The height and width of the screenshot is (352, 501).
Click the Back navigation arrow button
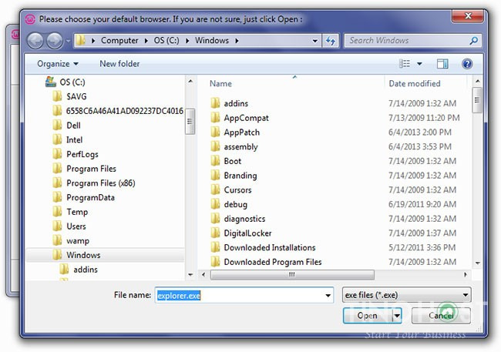click(x=35, y=41)
